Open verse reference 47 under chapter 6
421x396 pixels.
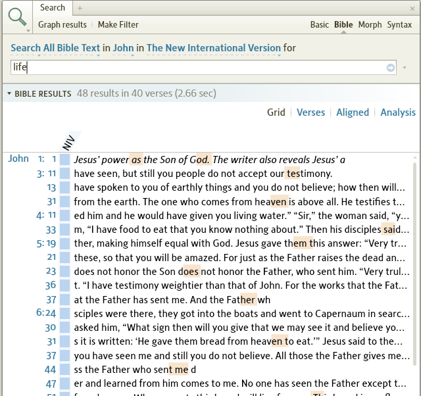(51, 384)
